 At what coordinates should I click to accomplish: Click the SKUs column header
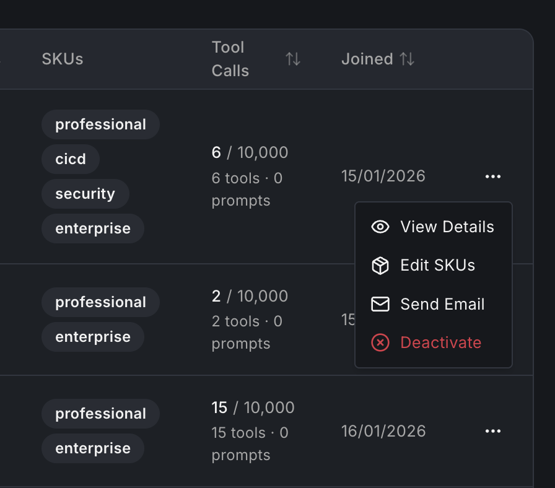63,59
